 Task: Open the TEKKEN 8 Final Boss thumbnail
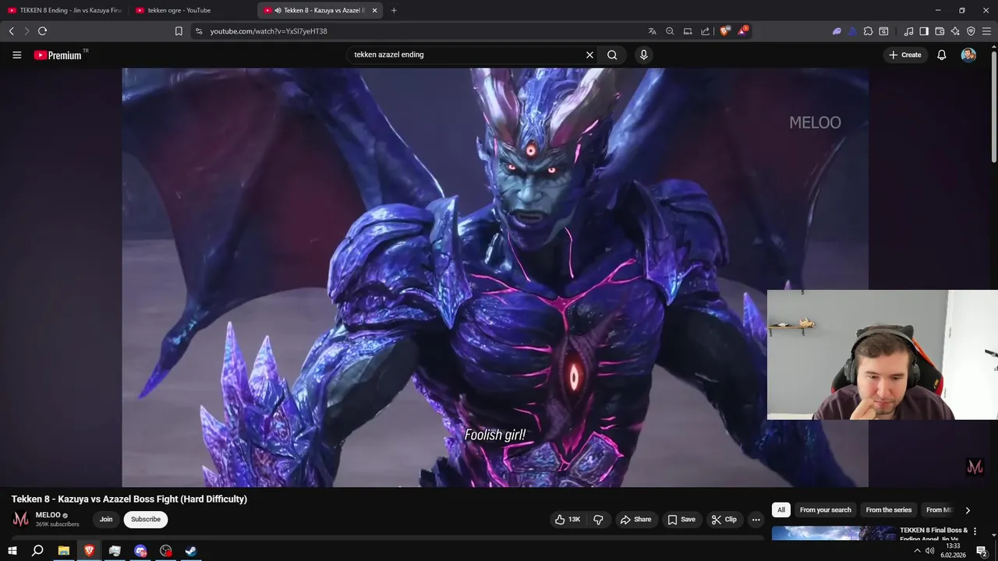834,533
